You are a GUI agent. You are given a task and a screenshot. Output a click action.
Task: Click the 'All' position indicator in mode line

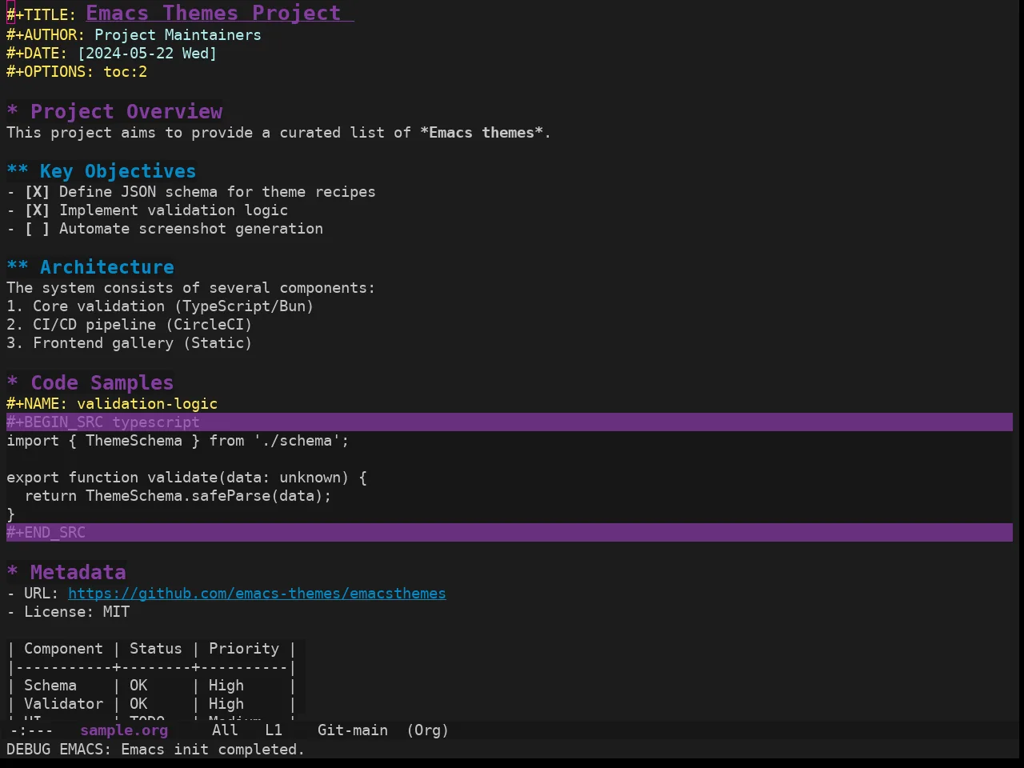click(225, 730)
